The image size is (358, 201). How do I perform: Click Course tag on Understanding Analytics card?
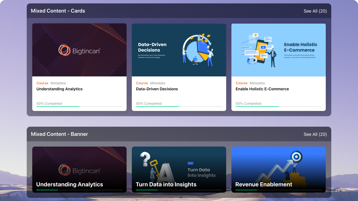(42, 83)
